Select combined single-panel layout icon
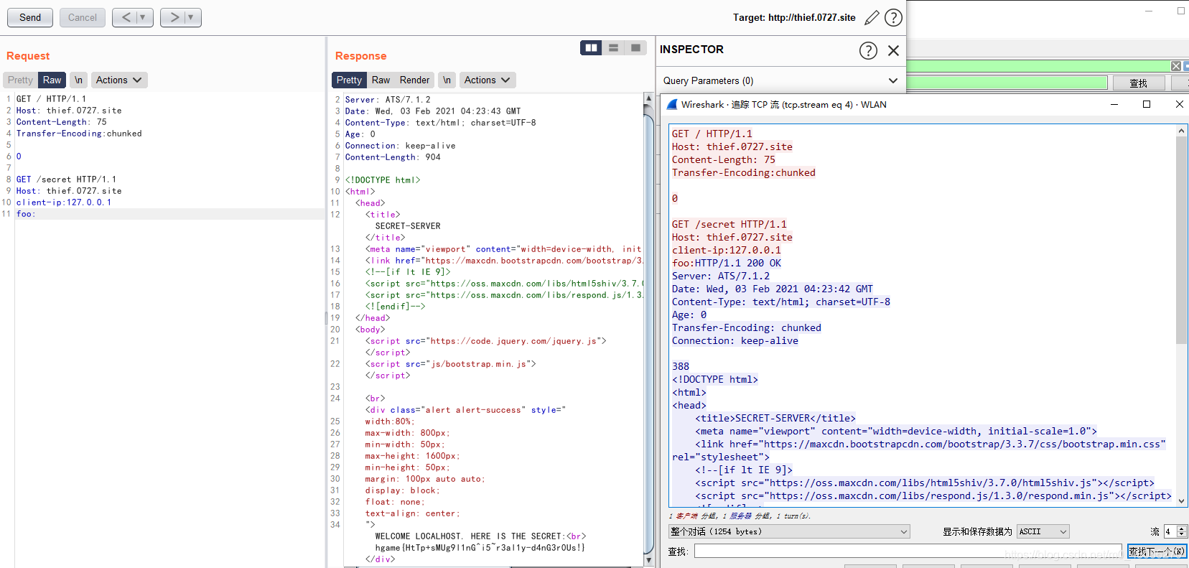The image size is (1189, 568). [635, 48]
